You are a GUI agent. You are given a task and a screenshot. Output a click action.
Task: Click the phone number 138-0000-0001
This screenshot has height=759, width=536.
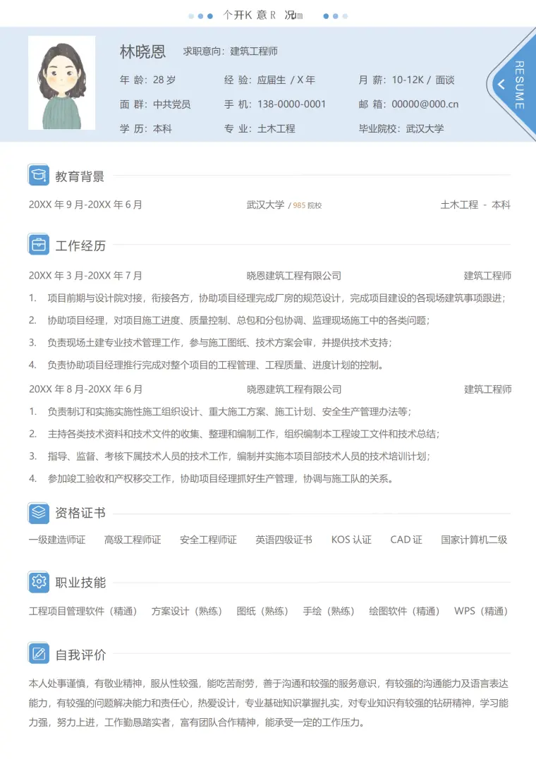click(292, 104)
